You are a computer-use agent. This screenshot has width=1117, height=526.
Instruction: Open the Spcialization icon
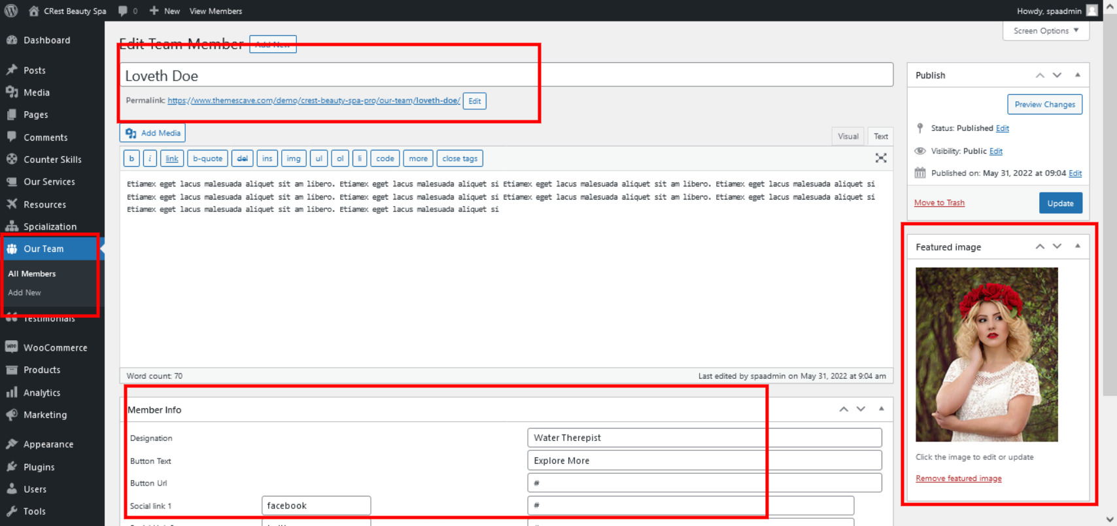coord(12,226)
